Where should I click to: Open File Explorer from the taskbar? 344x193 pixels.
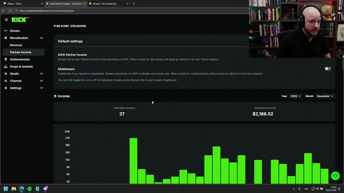pos(14,189)
